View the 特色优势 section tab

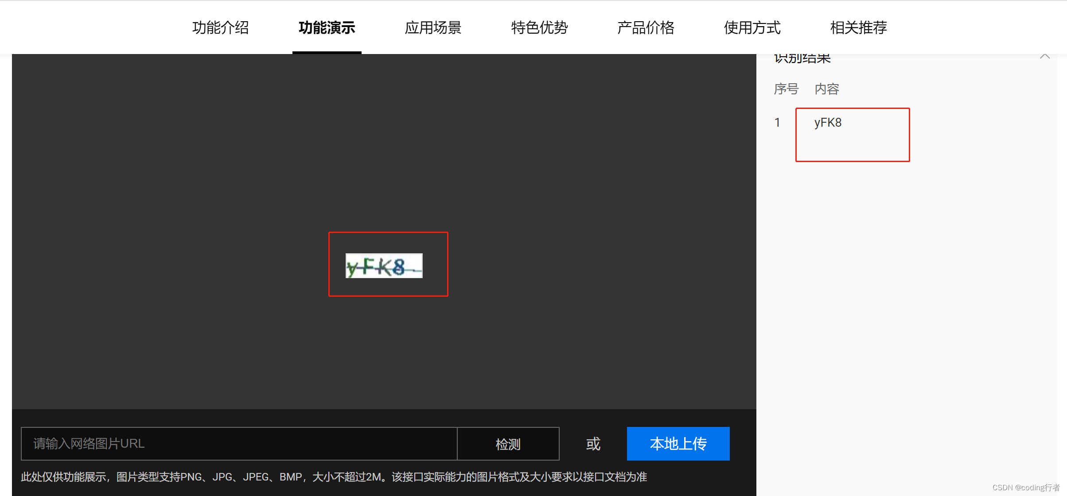[540, 27]
